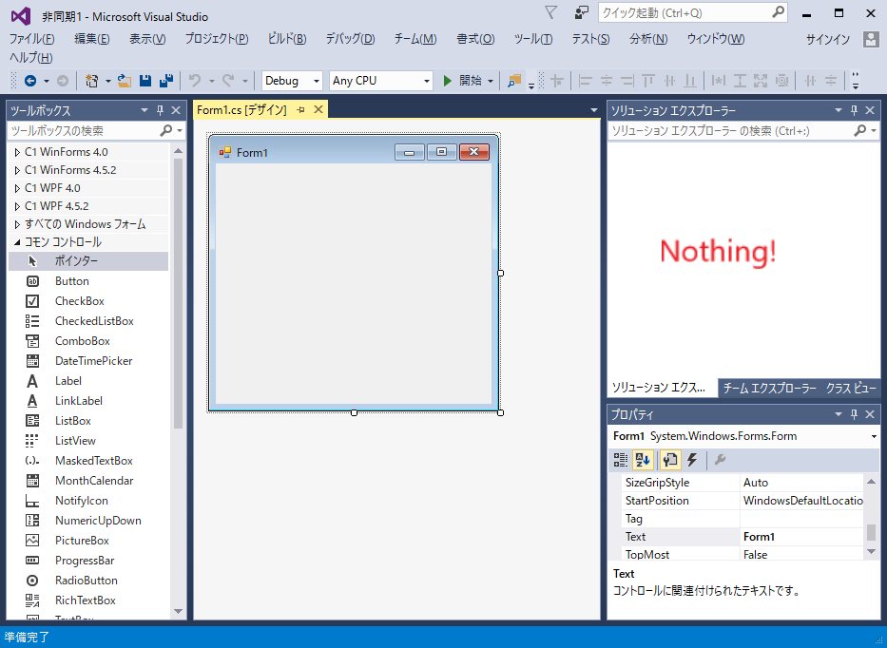Expand the すべての Windows フォーム group
The height and width of the screenshot is (648, 887).
point(17,224)
